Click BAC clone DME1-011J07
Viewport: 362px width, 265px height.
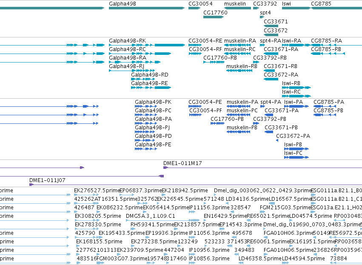pos(47,180)
